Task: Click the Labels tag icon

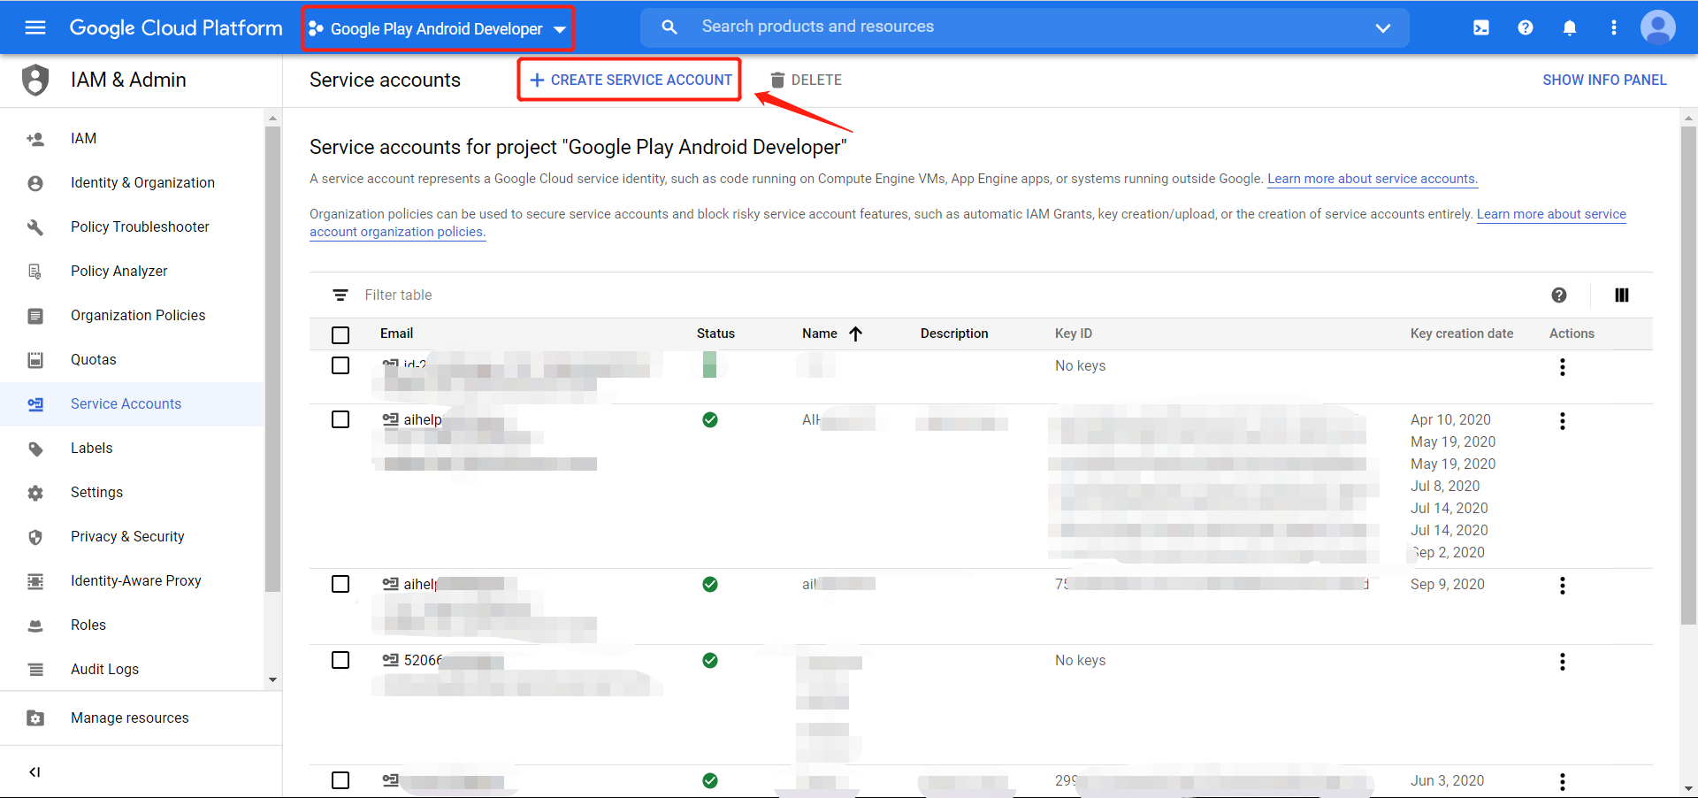Action: (x=35, y=449)
